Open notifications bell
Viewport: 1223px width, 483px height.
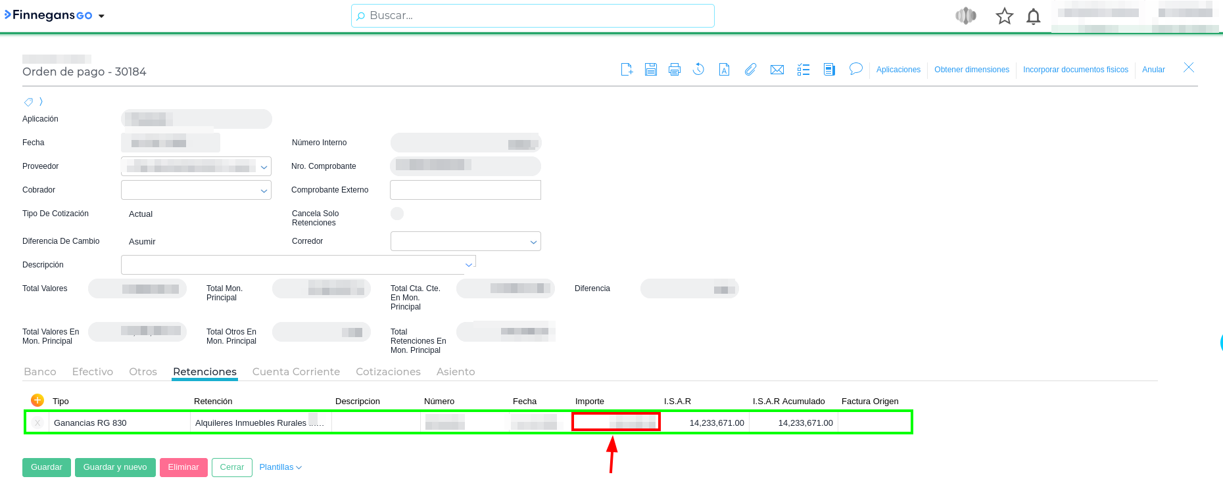click(1034, 16)
